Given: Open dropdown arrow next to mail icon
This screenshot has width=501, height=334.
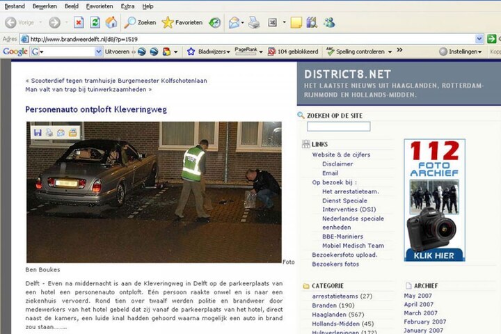Looking at the screenshot, I should [x=243, y=22].
